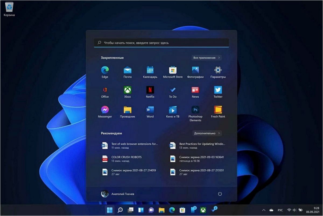Open the Фотографии app
323x216 pixels.
[195, 73]
